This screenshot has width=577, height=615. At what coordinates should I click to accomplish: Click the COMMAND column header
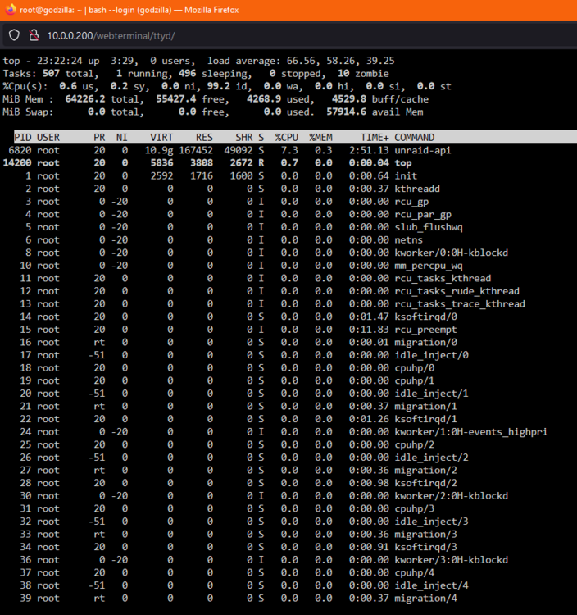point(415,137)
